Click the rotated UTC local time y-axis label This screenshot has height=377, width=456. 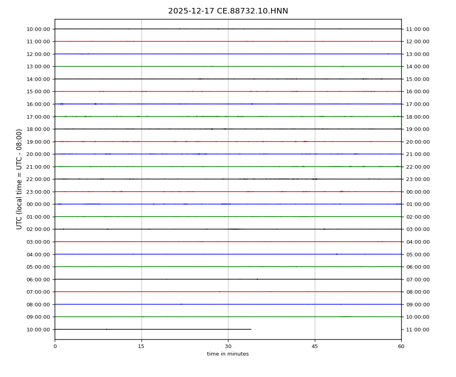click(x=19, y=179)
